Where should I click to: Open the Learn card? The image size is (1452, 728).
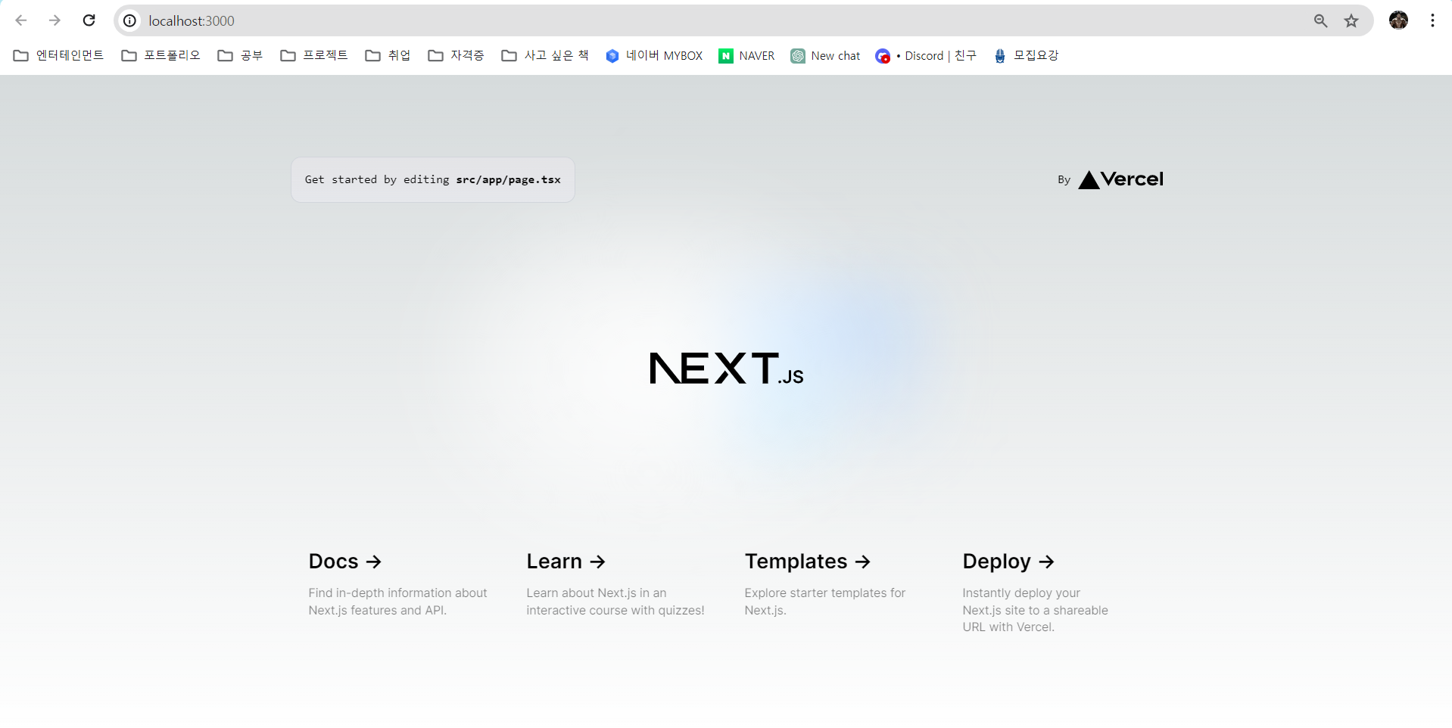pos(618,584)
